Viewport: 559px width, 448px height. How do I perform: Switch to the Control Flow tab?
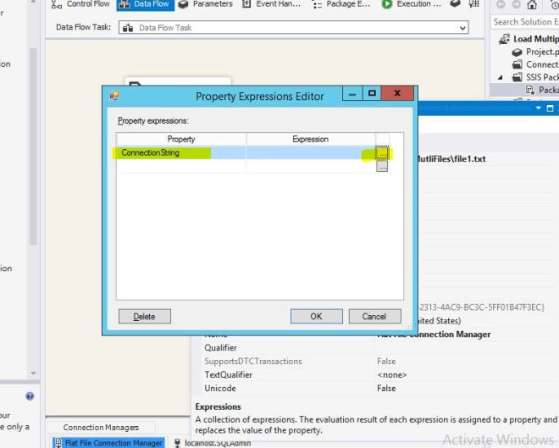click(x=81, y=4)
